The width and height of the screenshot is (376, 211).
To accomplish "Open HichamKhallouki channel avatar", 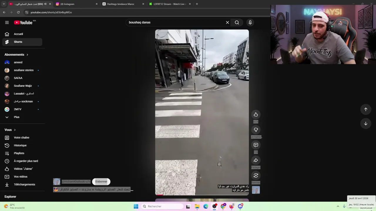I will (x=57, y=182).
